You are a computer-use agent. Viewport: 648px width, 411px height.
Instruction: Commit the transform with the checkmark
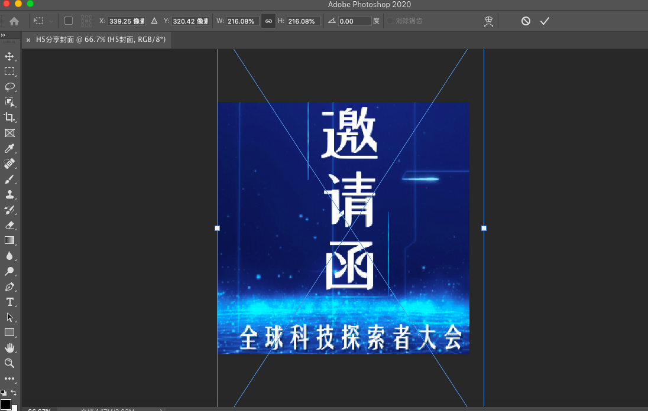pyautogui.click(x=545, y=21)
